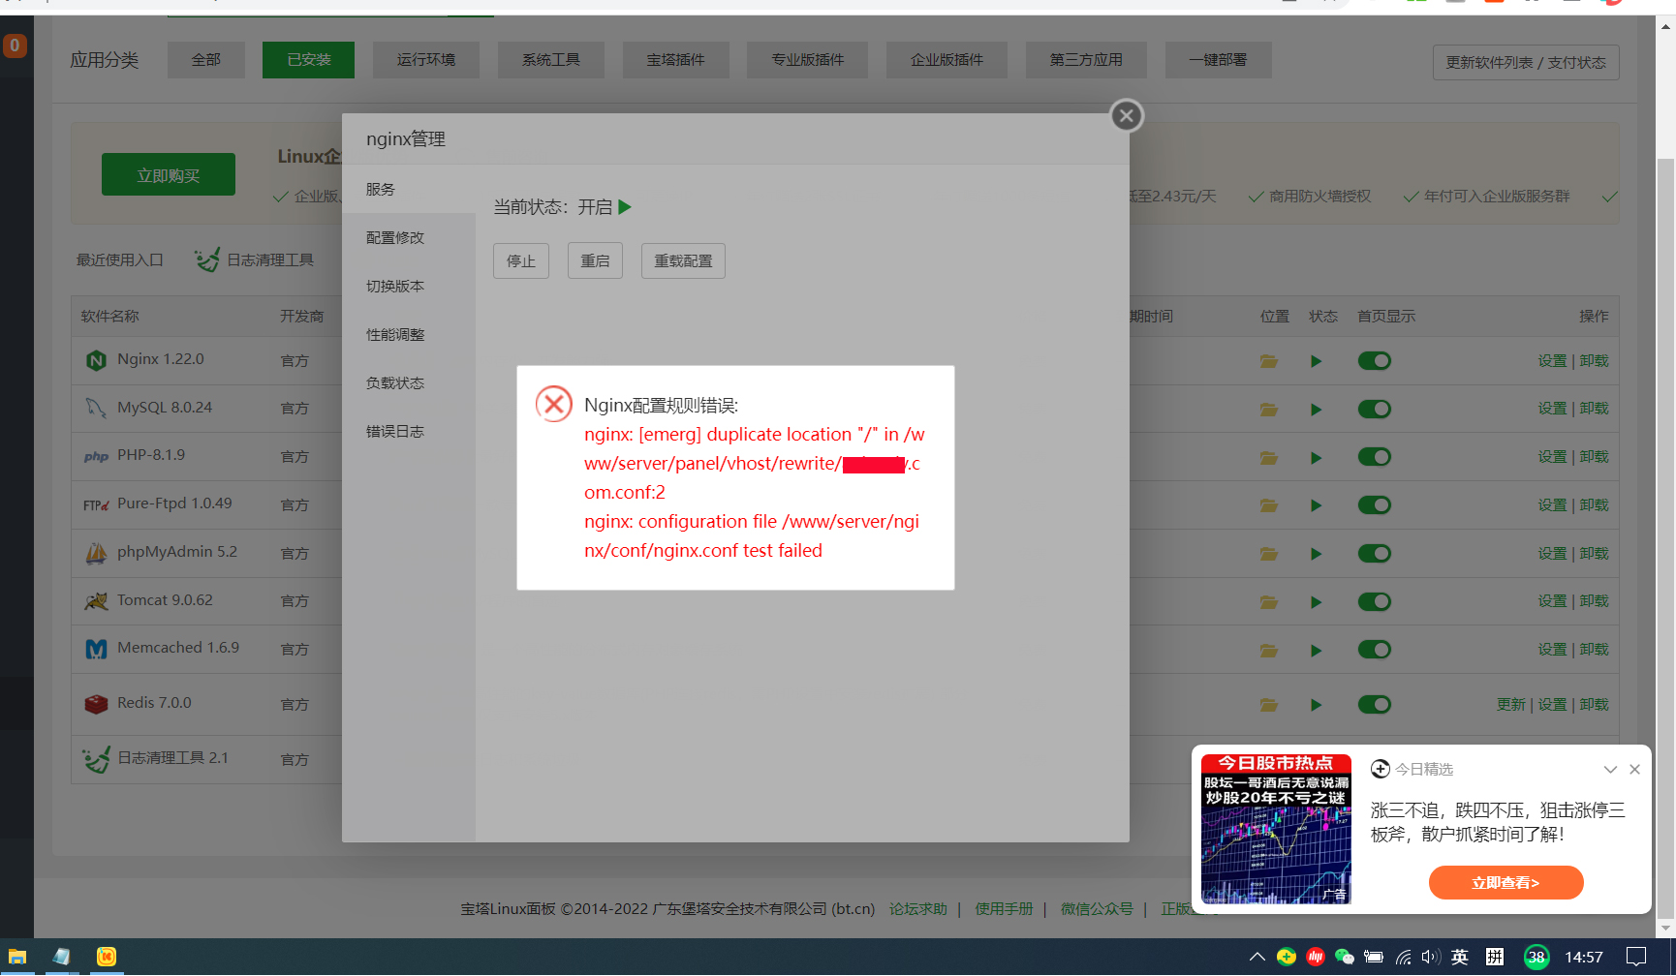Toggle MySQL 首页显示 switch

pos(1374,409)
